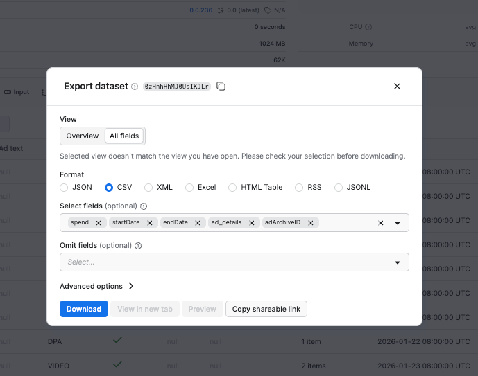Click the Download button
This screenshot has height=376, width=478.
click(84, 309)
